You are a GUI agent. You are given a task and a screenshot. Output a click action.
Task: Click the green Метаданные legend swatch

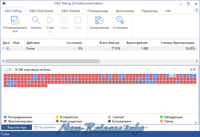coord(161,117)
